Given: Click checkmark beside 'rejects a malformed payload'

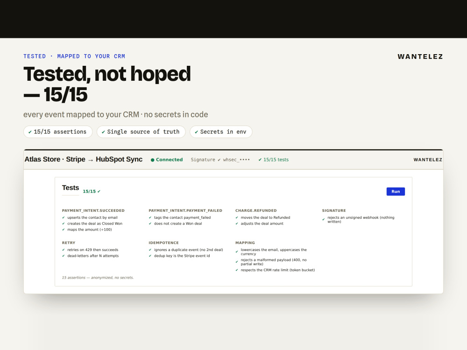Looking at the screenshot, I should pyautogui.click(x=237, y=262).
